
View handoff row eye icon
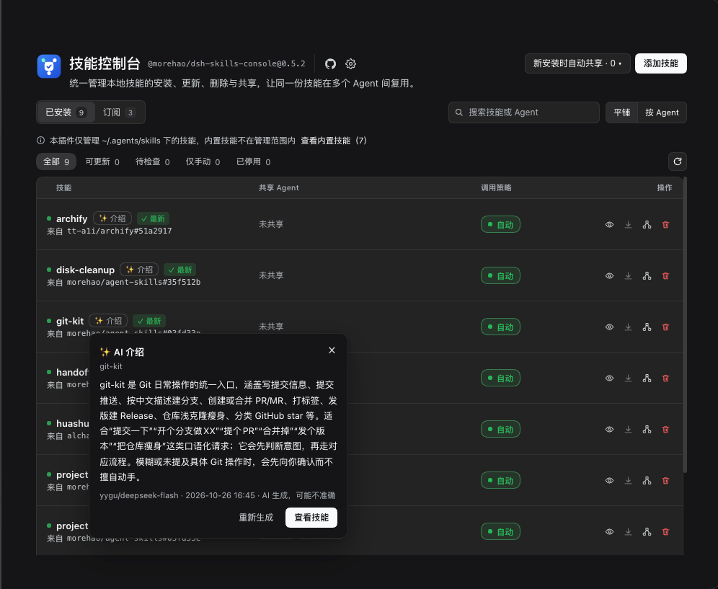(609, 378)
